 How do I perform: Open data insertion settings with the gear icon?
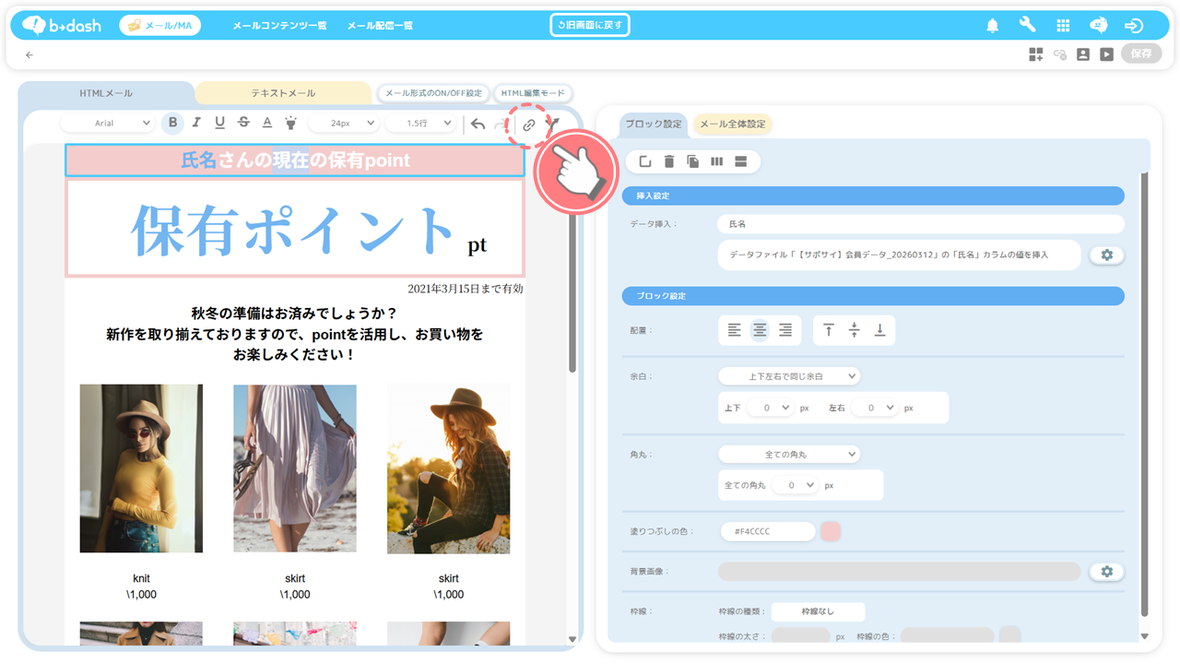pos(1106,255)
